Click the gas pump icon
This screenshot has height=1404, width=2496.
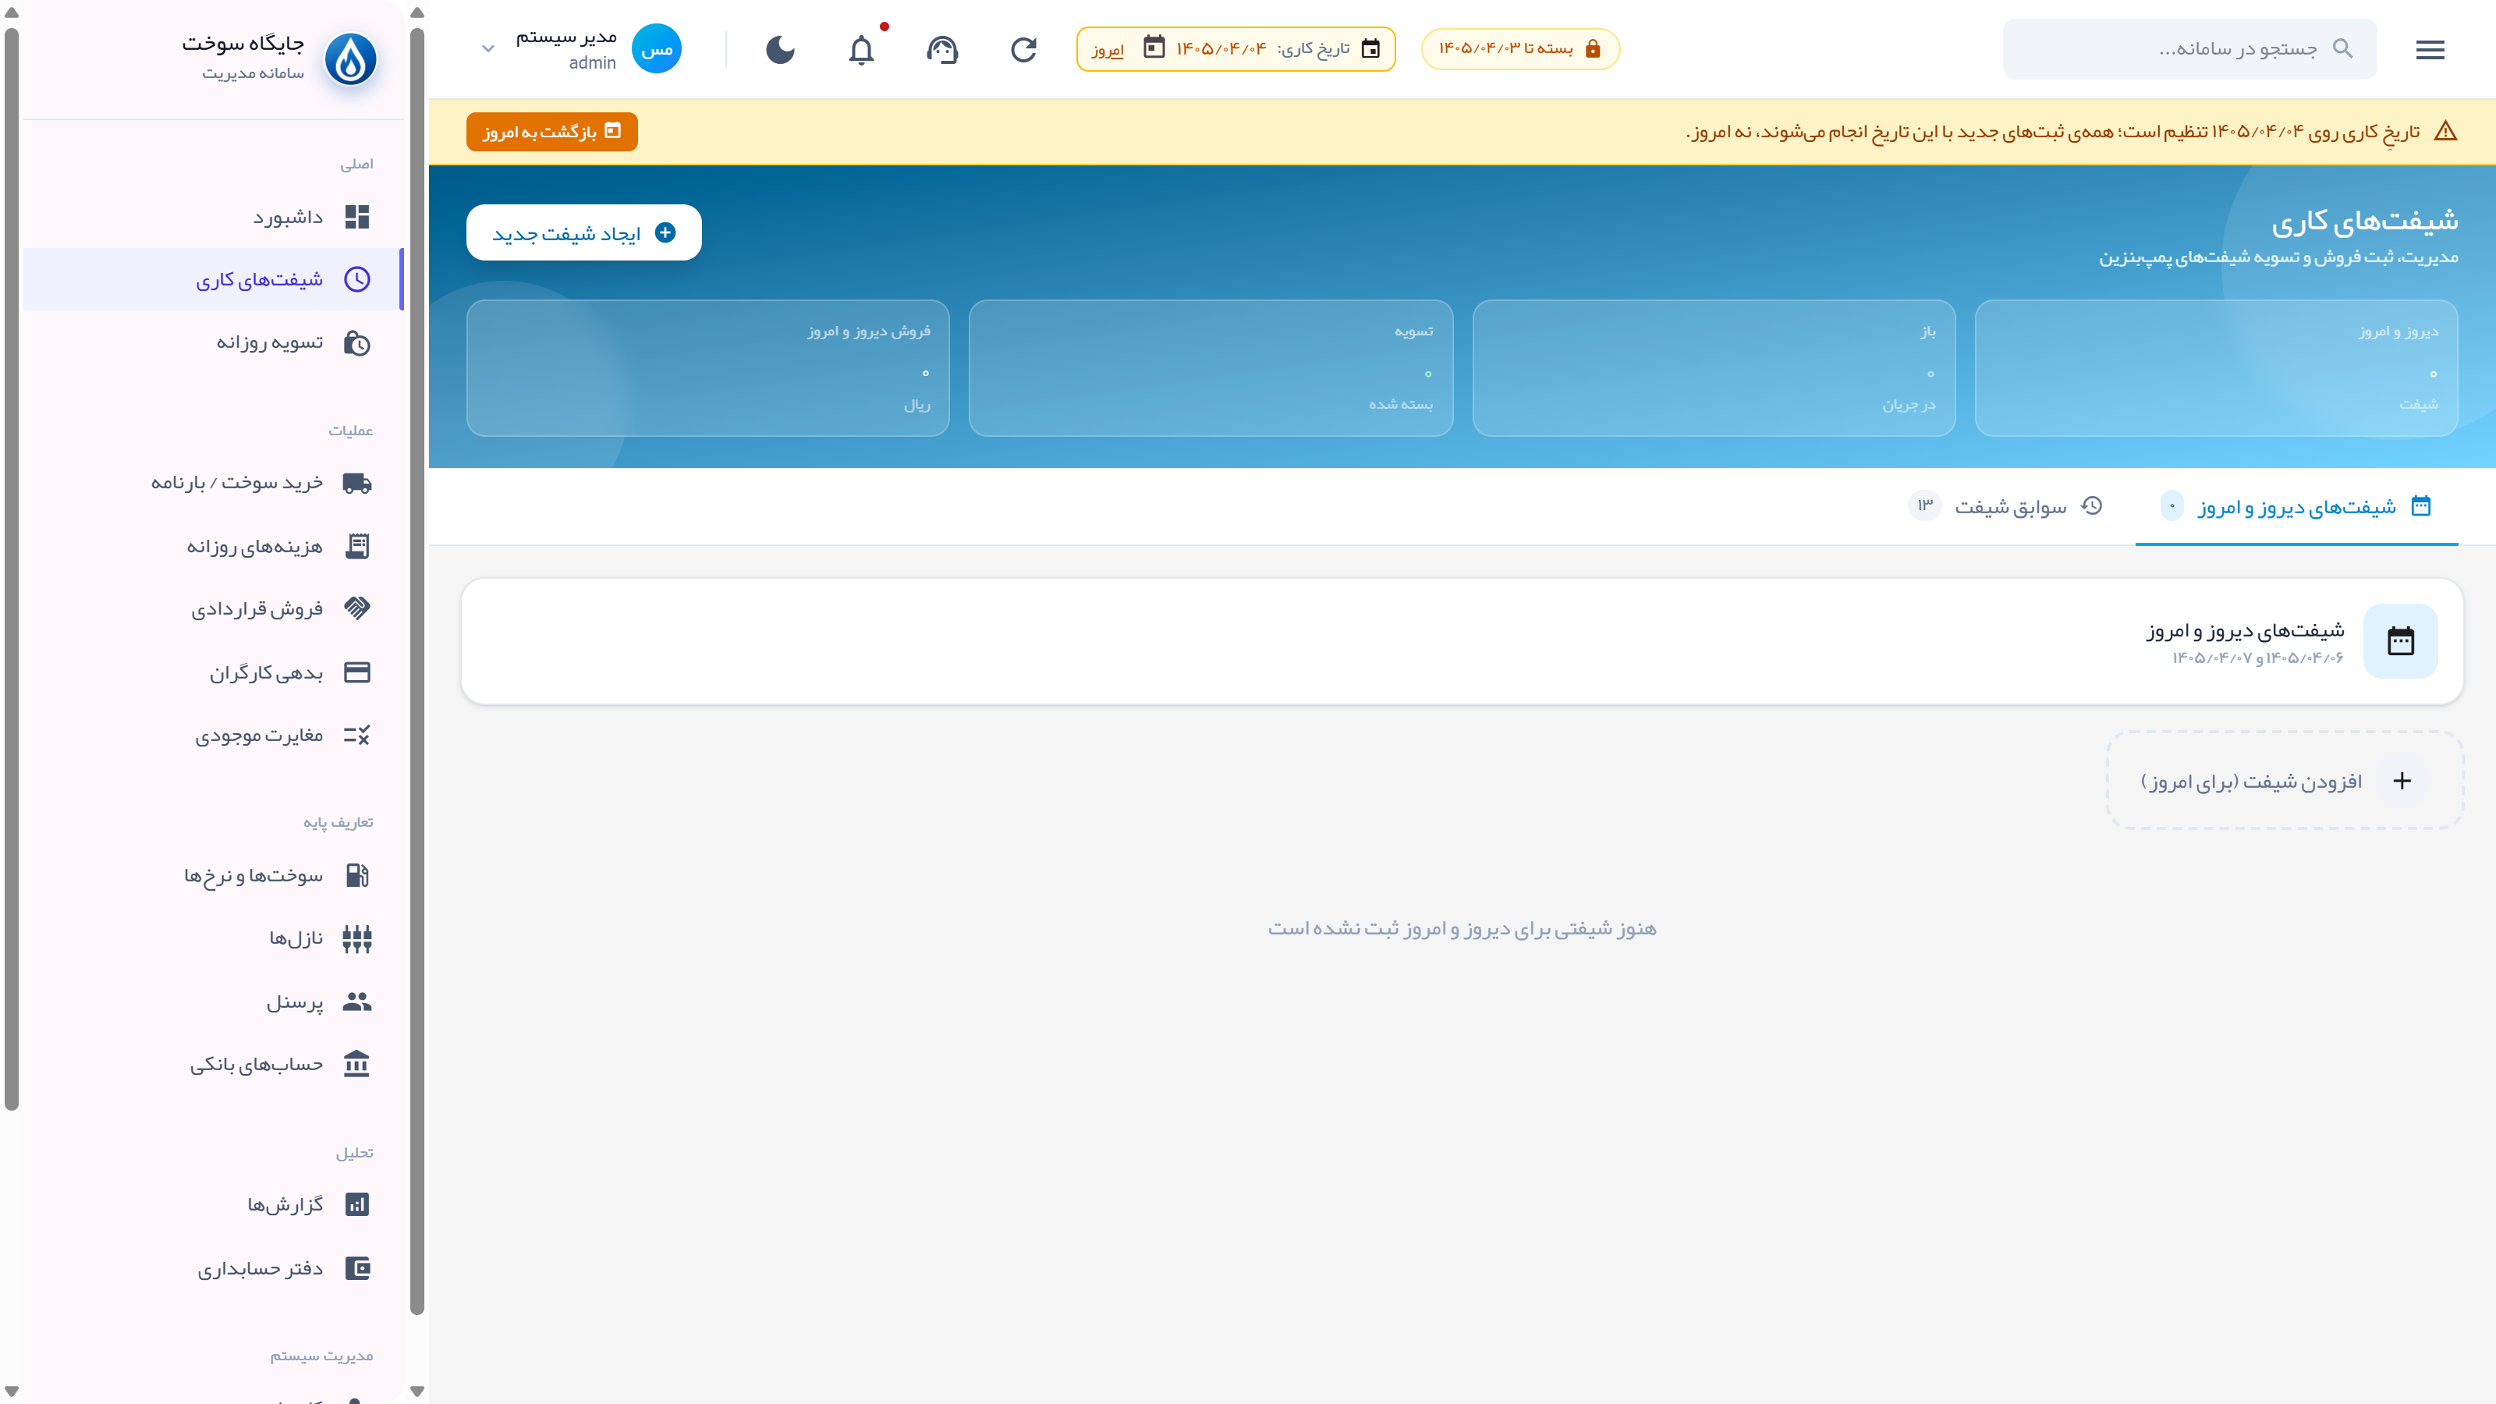[x=356, y=875]
